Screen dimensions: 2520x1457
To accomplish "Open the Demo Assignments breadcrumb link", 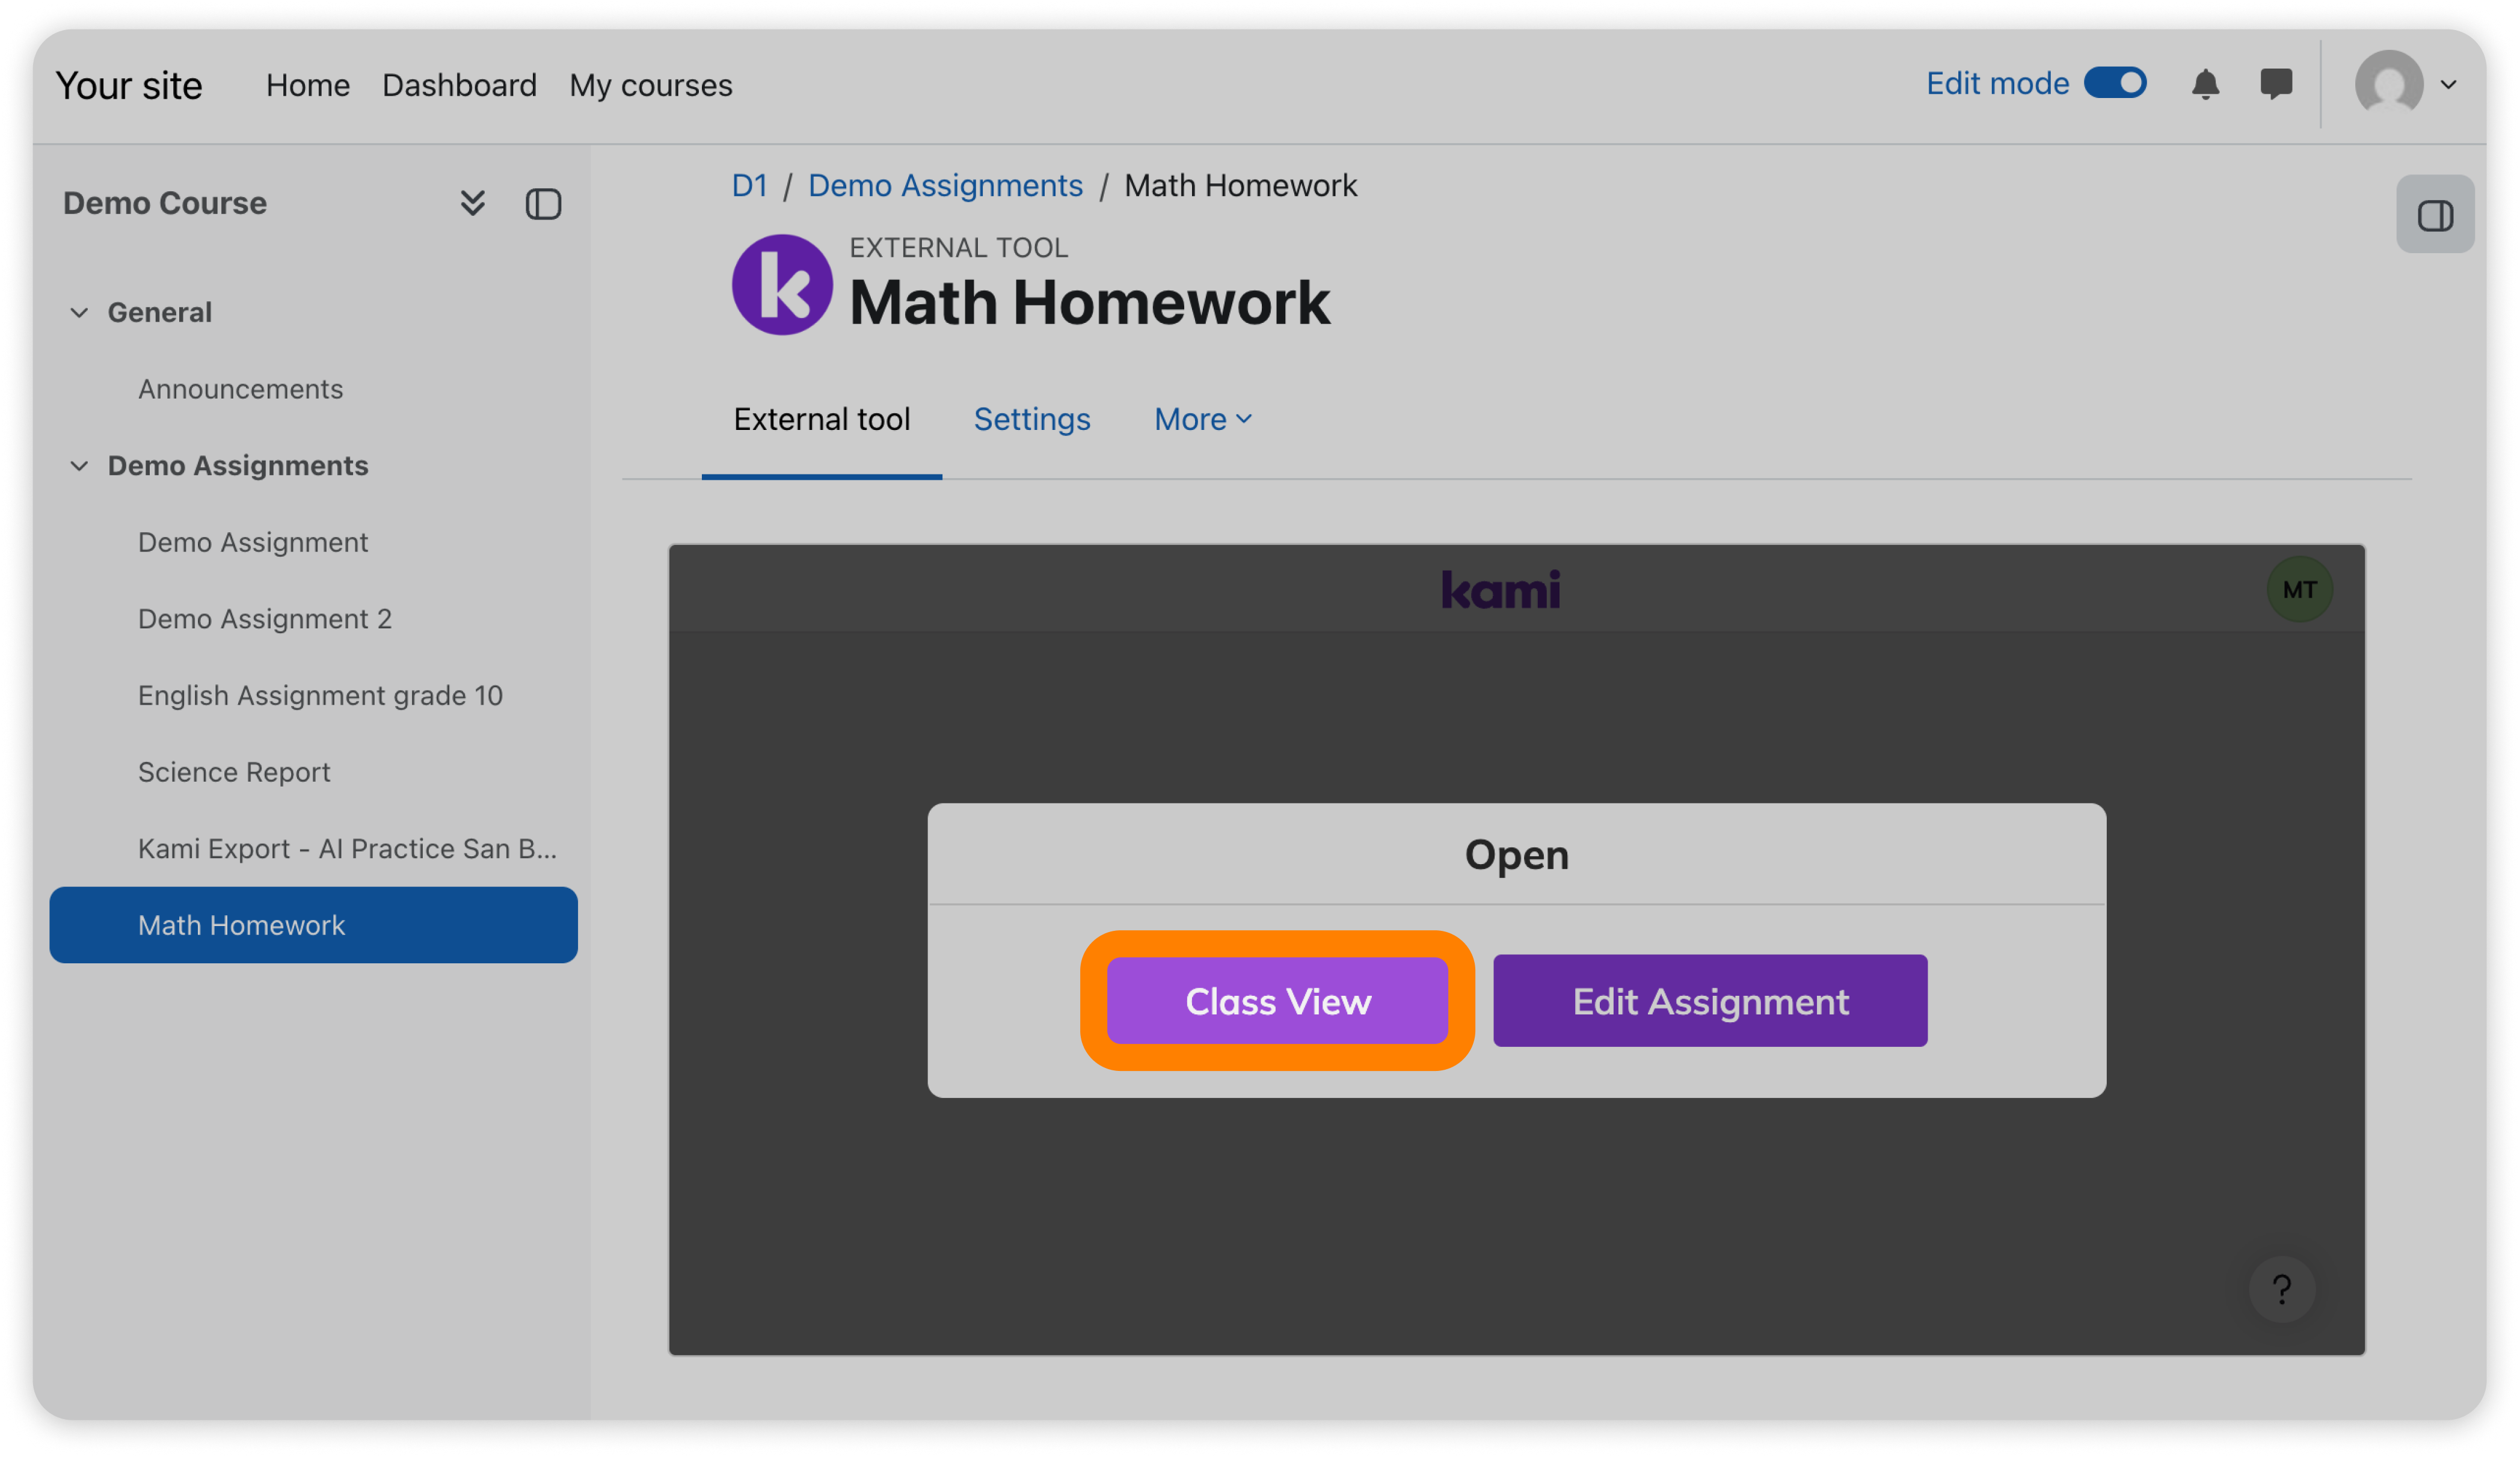I will click(945, 185).
